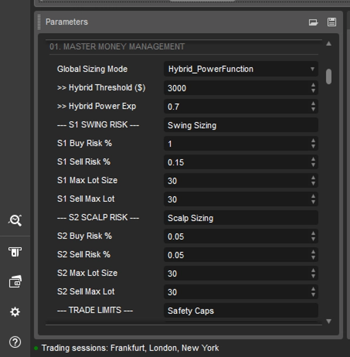Increase the Hybrid Power Exp value
This screenshot has height=357, width=350.
[x=313, y=103]
